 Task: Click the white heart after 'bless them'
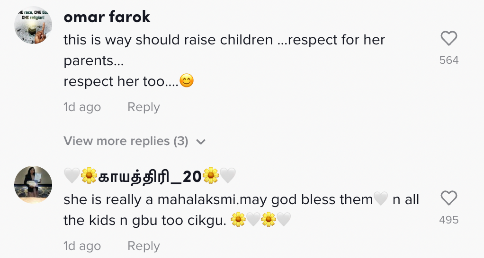[381, 199]
